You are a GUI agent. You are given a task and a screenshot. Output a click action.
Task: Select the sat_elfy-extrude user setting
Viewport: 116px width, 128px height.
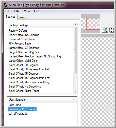(18, 114)
